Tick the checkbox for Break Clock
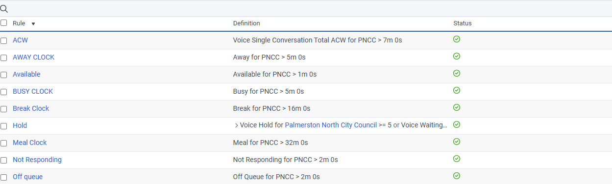The image size is (612, 184). [4, 109]
